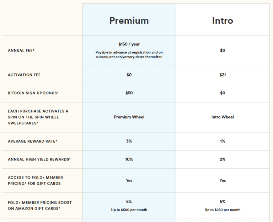Viewport: 273px width, 222px height.
Task: Select the Average Reward Rate label
Action: point(32,141)
